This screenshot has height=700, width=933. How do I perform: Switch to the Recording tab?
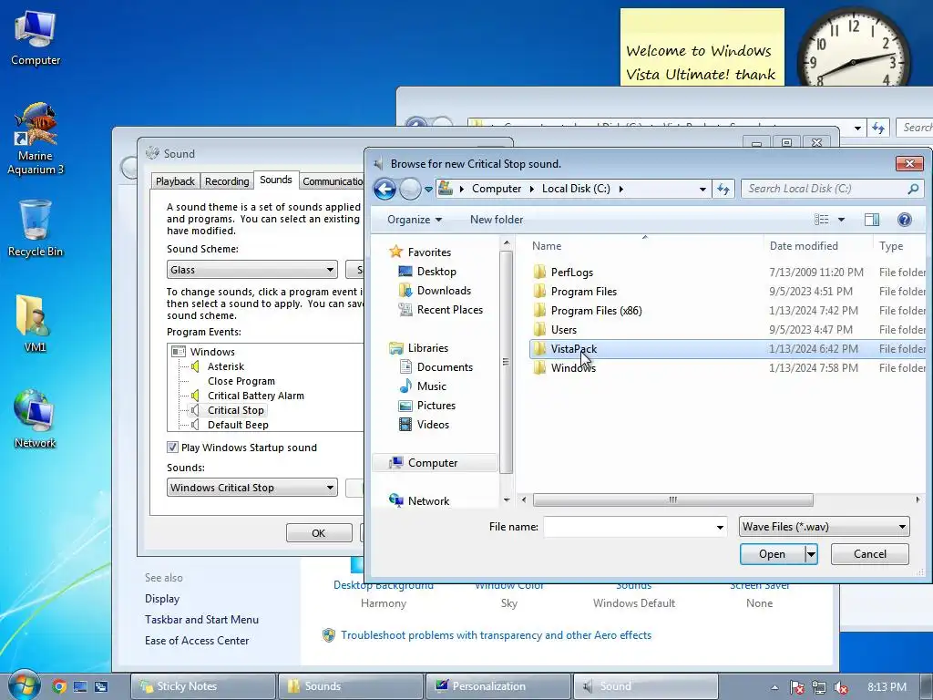[x=227, y=181]
